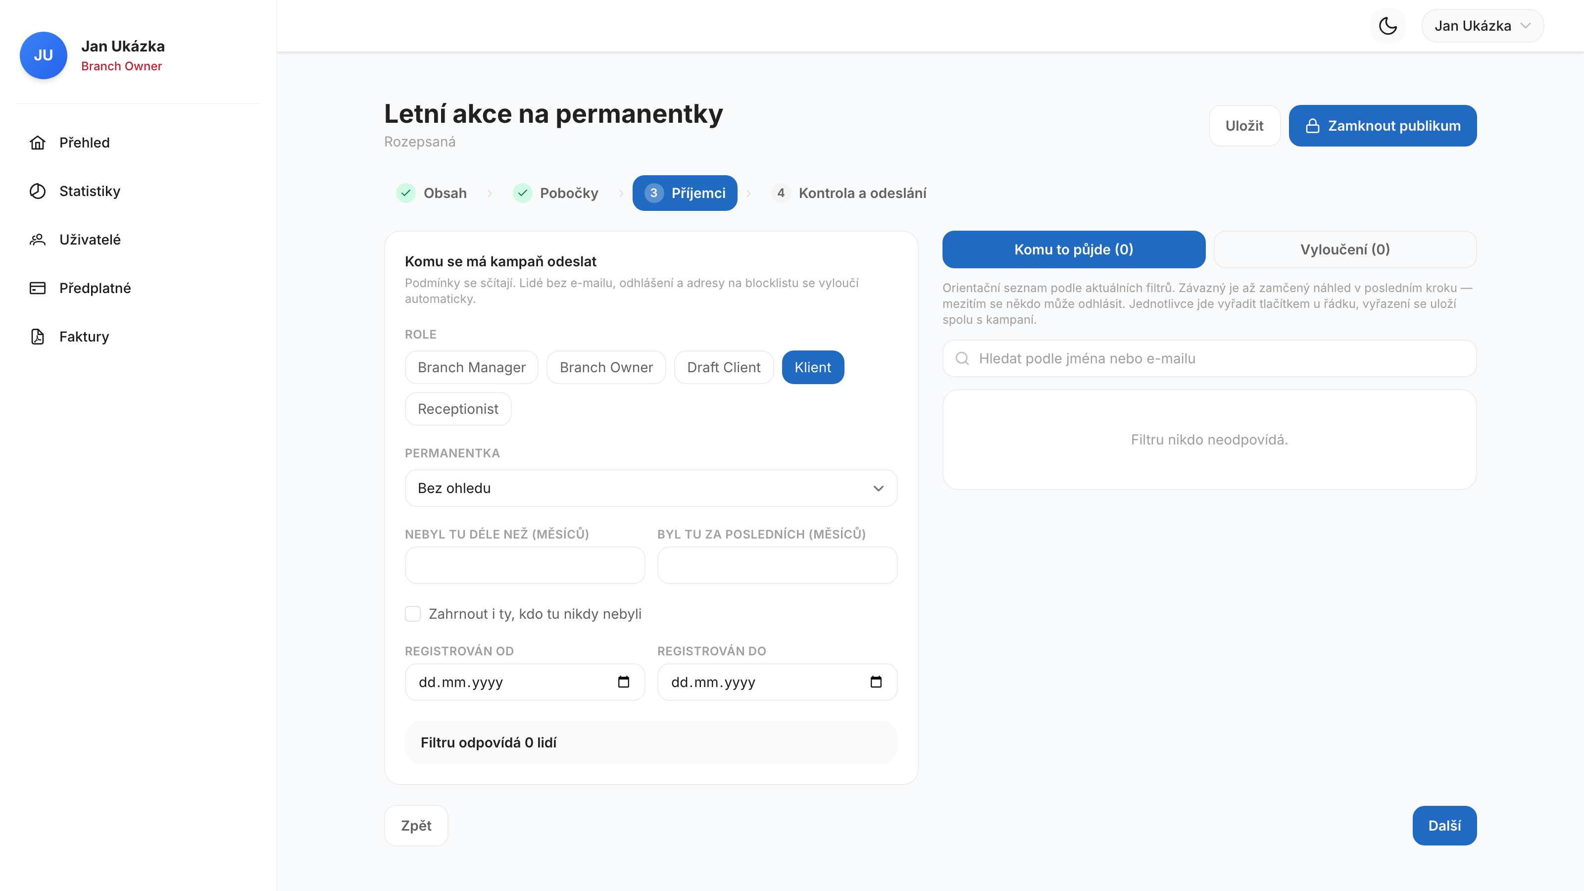This screenshot has height=891, width=1584.
Task: Toggle the Branch Manager role chip
Action: pos(472,367)
